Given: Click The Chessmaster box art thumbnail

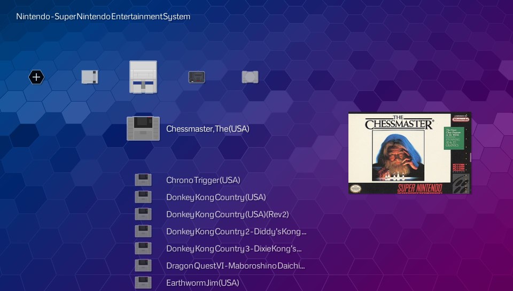Looking at the screenshot, I should tap(410, 153).
